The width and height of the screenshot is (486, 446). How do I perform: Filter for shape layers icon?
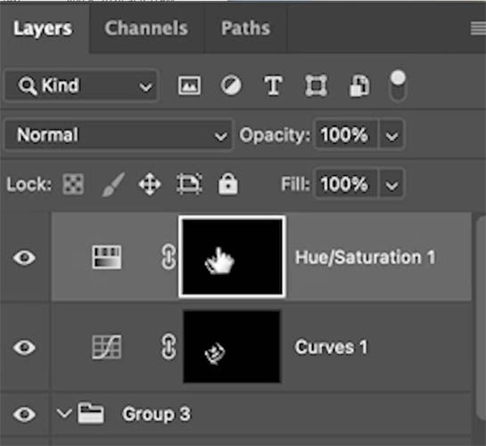316,86
